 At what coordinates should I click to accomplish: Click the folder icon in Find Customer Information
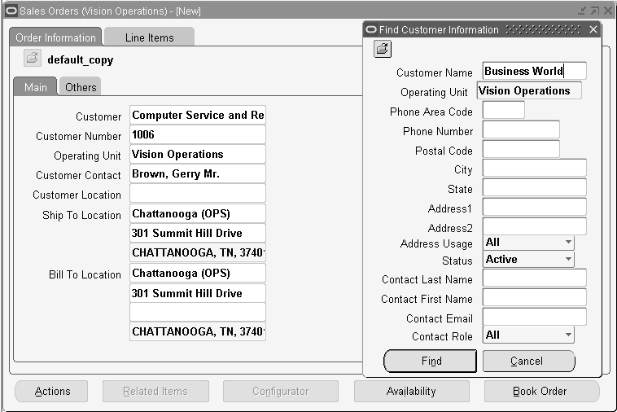click(382, 49)
